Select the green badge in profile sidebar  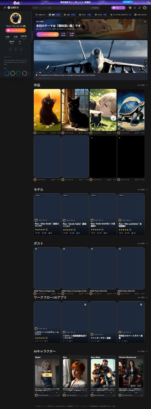19,73
